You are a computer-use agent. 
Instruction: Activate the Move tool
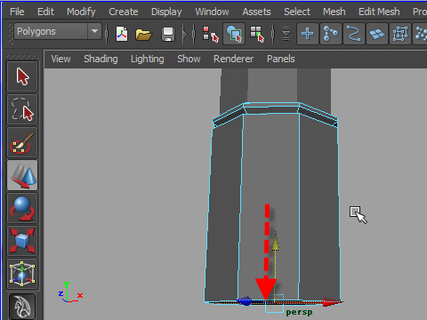(22, 175)
